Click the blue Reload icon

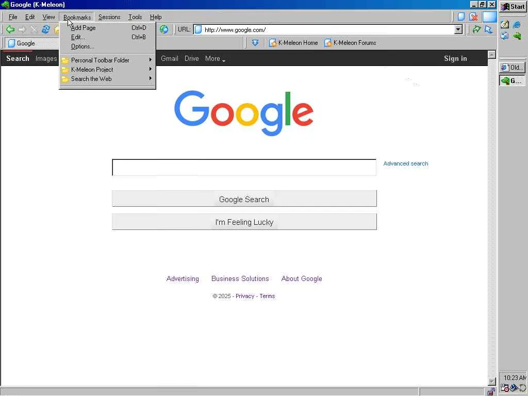pyautogui.click(x=45, y=29)
